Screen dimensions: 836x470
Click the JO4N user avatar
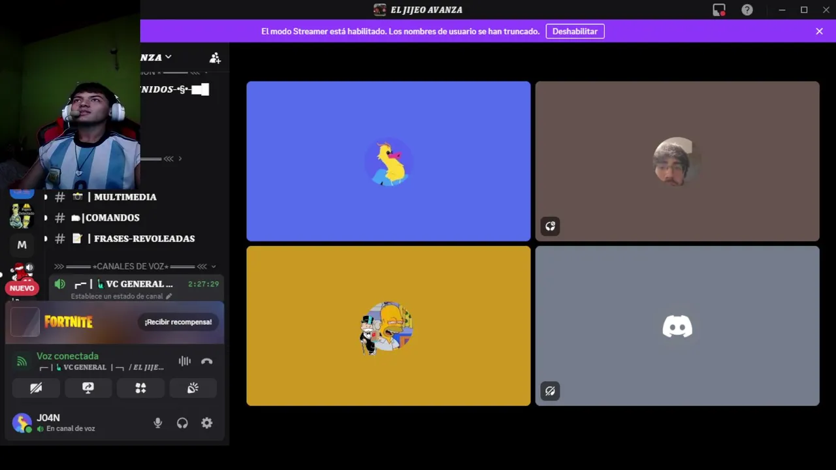[x=22, y=423]
